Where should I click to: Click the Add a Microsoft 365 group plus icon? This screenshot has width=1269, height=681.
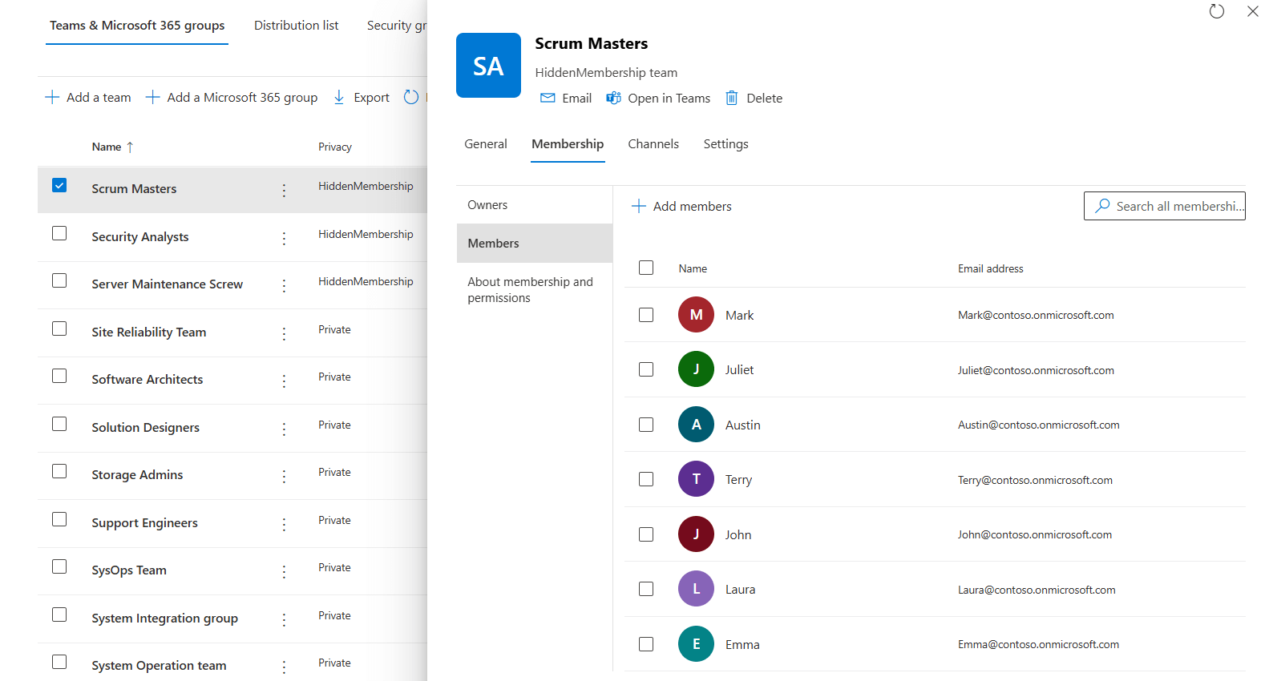pos(152,97)
